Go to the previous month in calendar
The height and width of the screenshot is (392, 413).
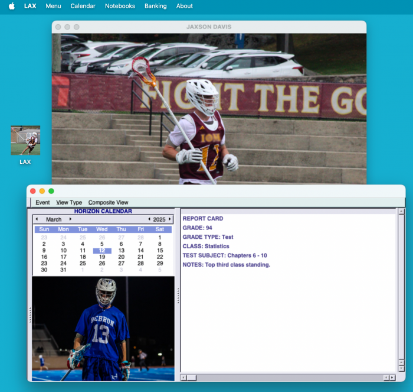pyautogui.click(x=37, y=219)
